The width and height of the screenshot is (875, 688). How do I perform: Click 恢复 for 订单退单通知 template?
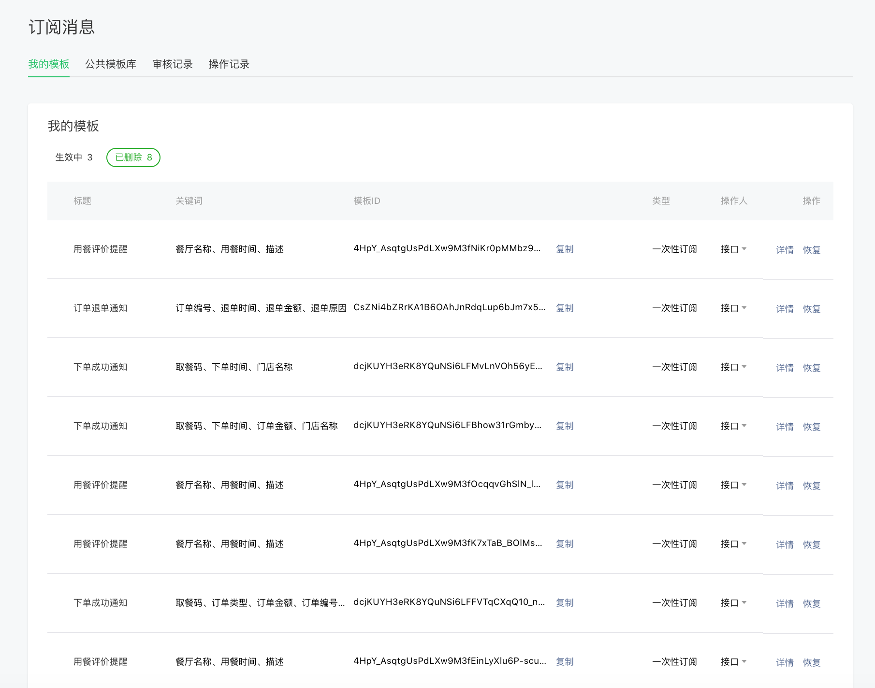(812, 309)
